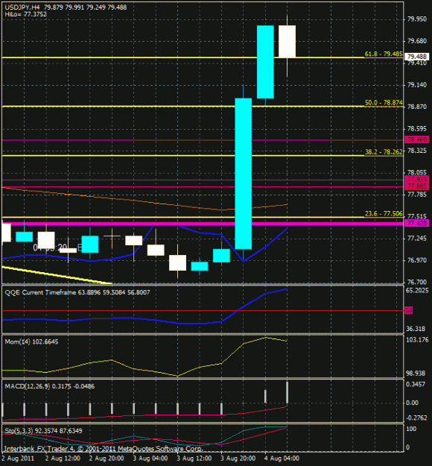Click the 76.970 price scale value
The image size is (432, 466).
click(x=417, y=260)
